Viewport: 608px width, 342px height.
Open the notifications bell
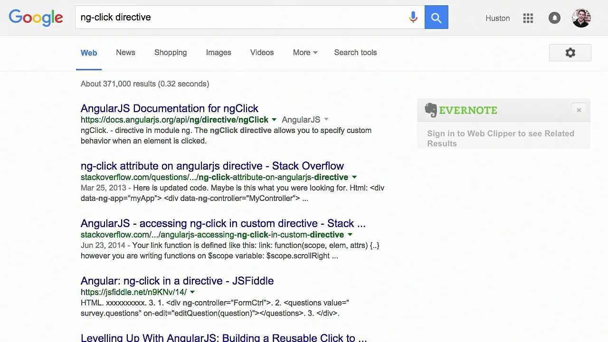click(554, 18)
